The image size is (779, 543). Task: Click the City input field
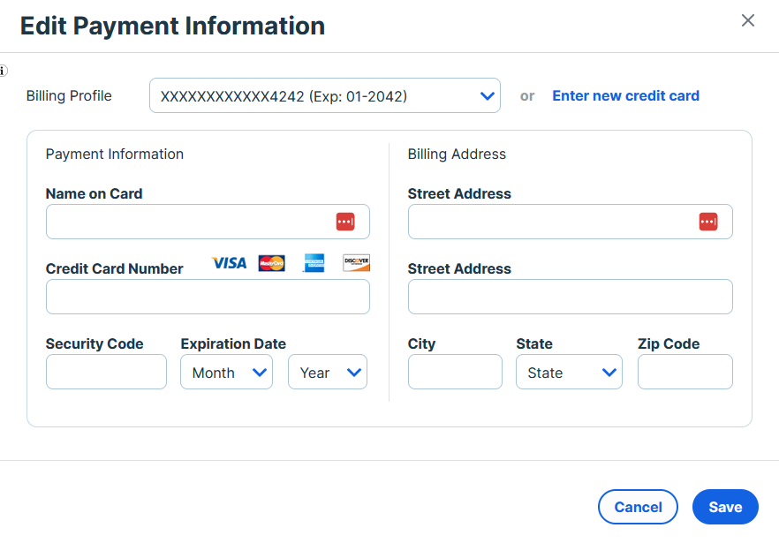pos(455,373)
